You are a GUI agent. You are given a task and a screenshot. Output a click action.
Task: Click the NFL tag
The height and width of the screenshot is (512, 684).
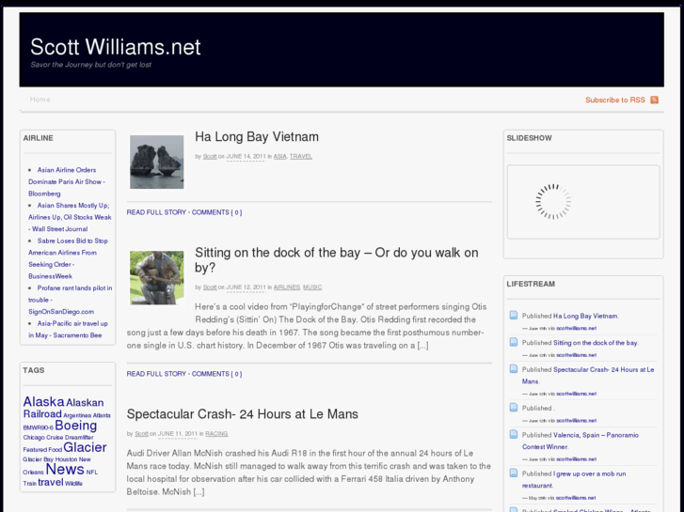click(92, 473)
